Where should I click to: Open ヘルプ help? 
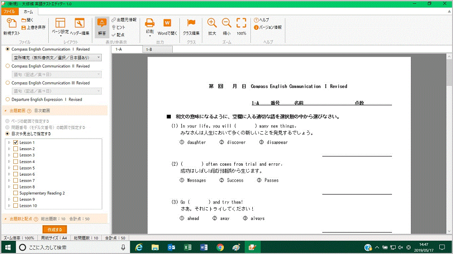pyautogui.click(x=261, y=20)
